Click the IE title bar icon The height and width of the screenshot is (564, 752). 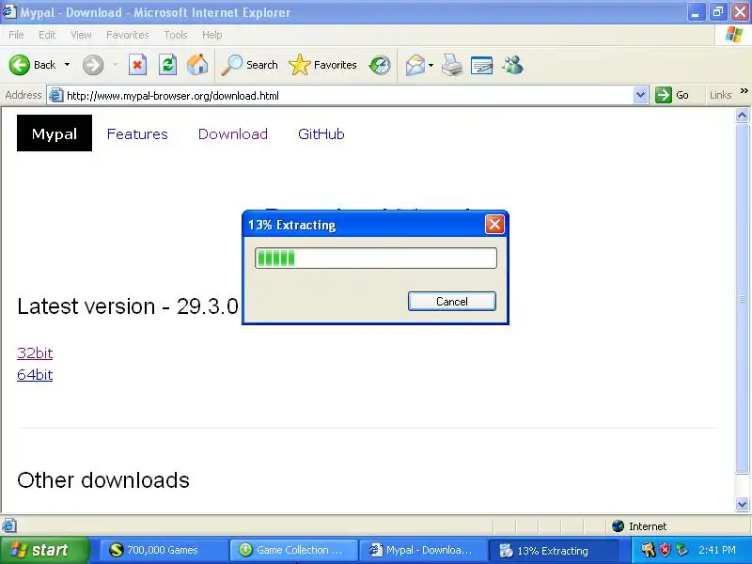point(9,11)
